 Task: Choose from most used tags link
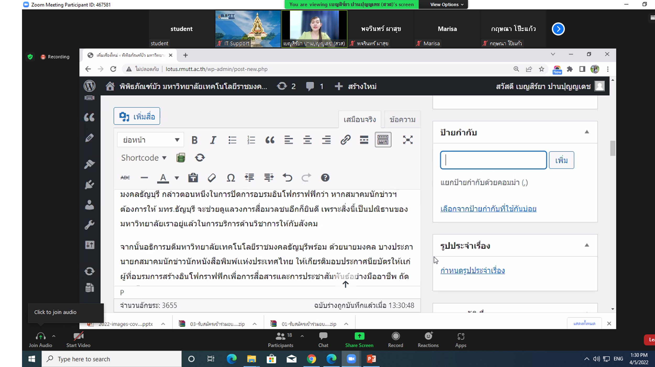click(x=488, y=209)
